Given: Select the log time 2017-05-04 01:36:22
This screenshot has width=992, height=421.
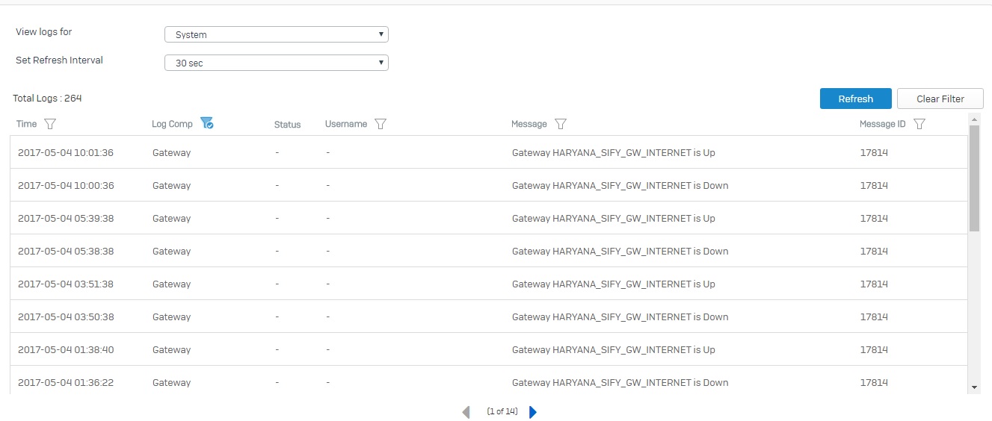Looking at the screenshot, I should [x=66, y=382].
